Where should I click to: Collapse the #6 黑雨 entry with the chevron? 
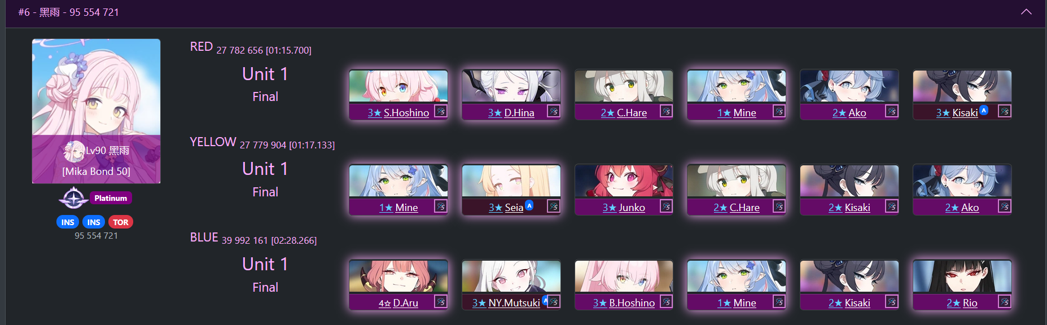tap(1026, 12)
